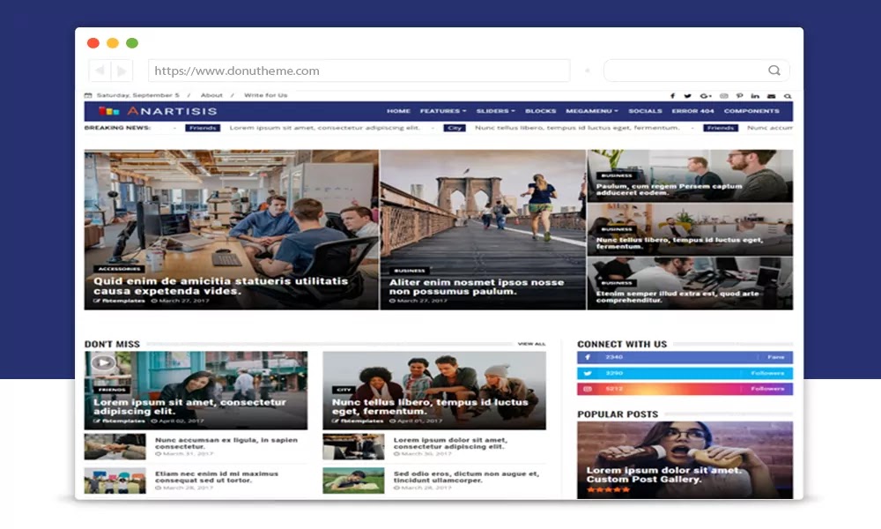Open the LinkedIn icon in top bar
The width and height of the screenshot is (881, 529).
tap(755, 96)
